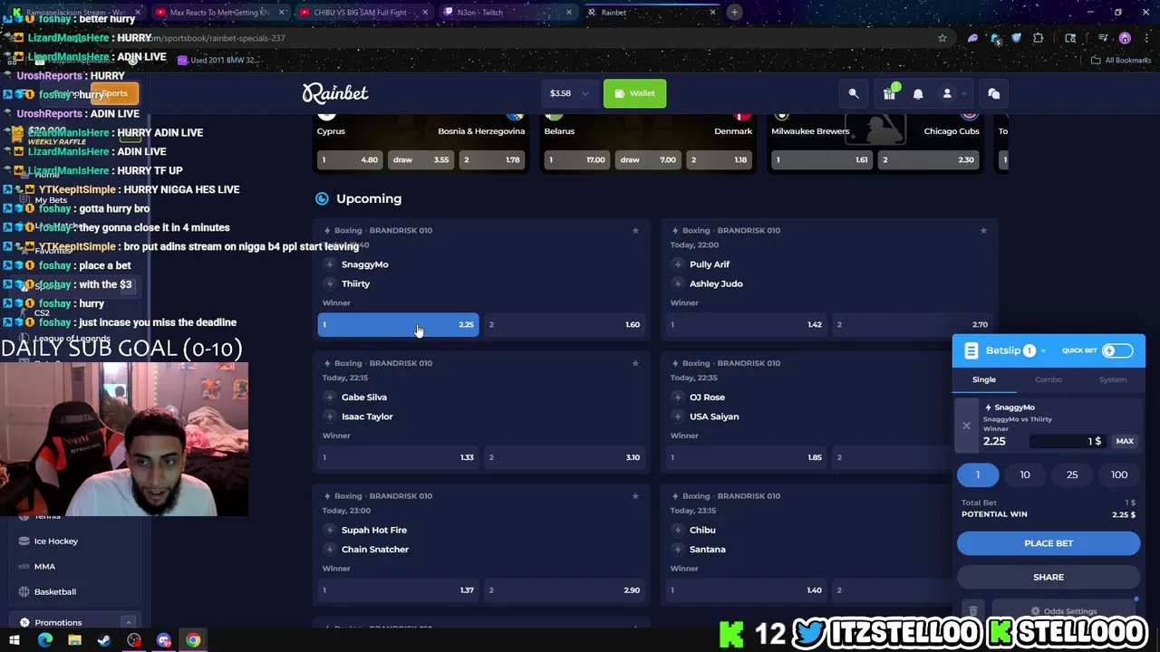Image resolution: width=1160 pixels, height=652 pixels.
Task: Open Windows Start menu
Action: 14,640
